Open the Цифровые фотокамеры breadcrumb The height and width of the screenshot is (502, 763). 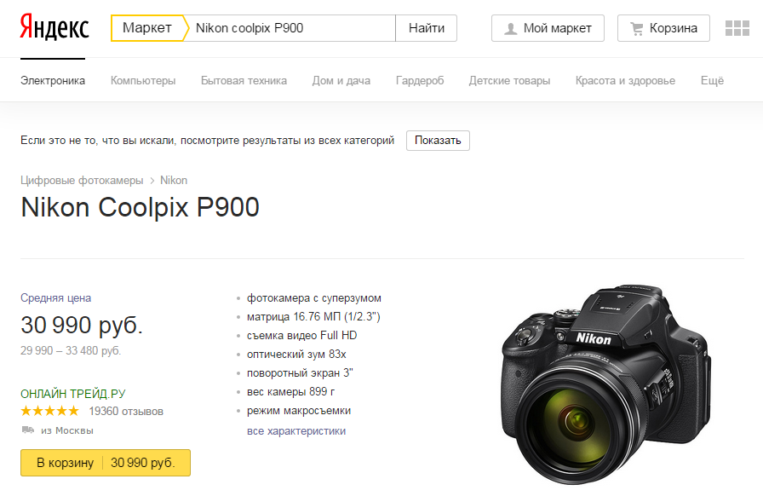coord(82,180)
